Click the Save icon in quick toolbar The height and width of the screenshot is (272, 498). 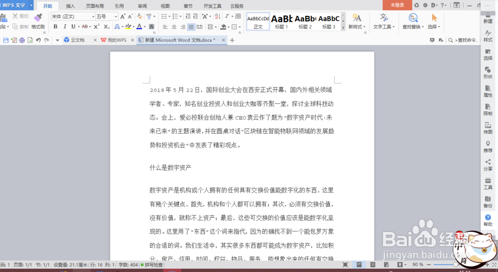point(5,40)
